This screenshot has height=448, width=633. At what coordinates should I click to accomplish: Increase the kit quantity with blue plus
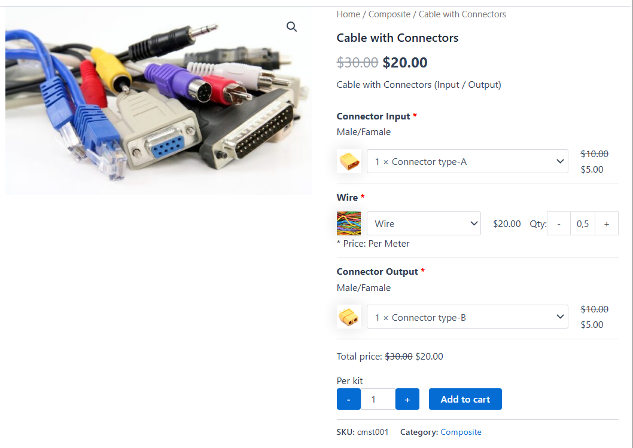(407, 400)
